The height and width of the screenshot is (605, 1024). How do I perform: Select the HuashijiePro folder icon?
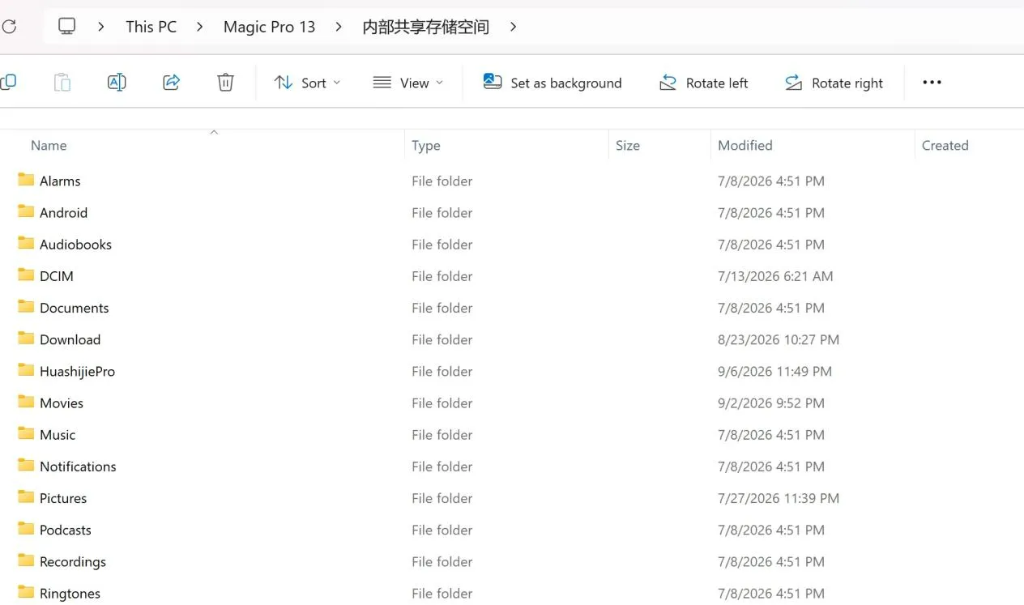(x=26, y=370)
